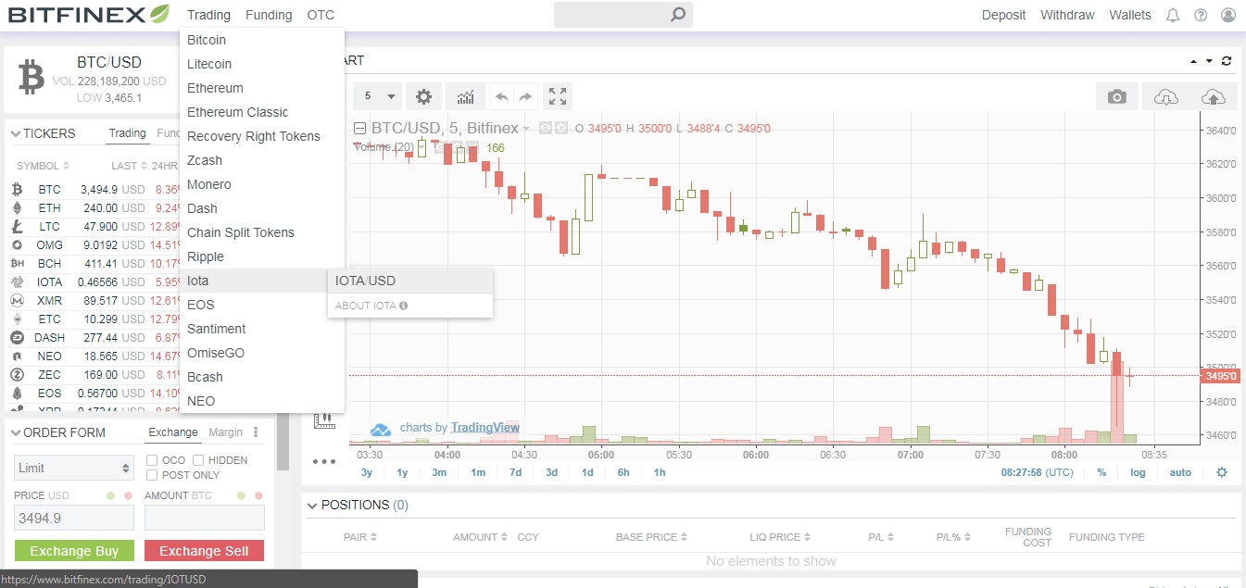
Task: Open the order type dropdown showing Limit
Action: [x=73, y=468]
